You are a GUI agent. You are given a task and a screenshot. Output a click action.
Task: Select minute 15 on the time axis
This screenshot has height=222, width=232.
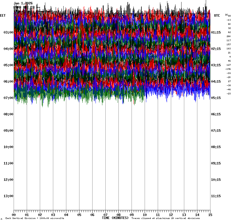(210, 215)
